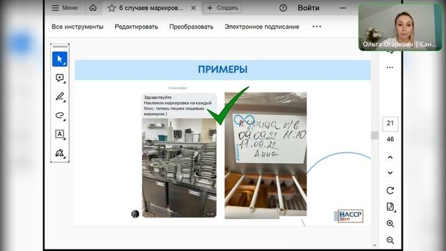The image size is (446, 251).
Task: Open right panel more options dots
Action: (x=390, y=68)
